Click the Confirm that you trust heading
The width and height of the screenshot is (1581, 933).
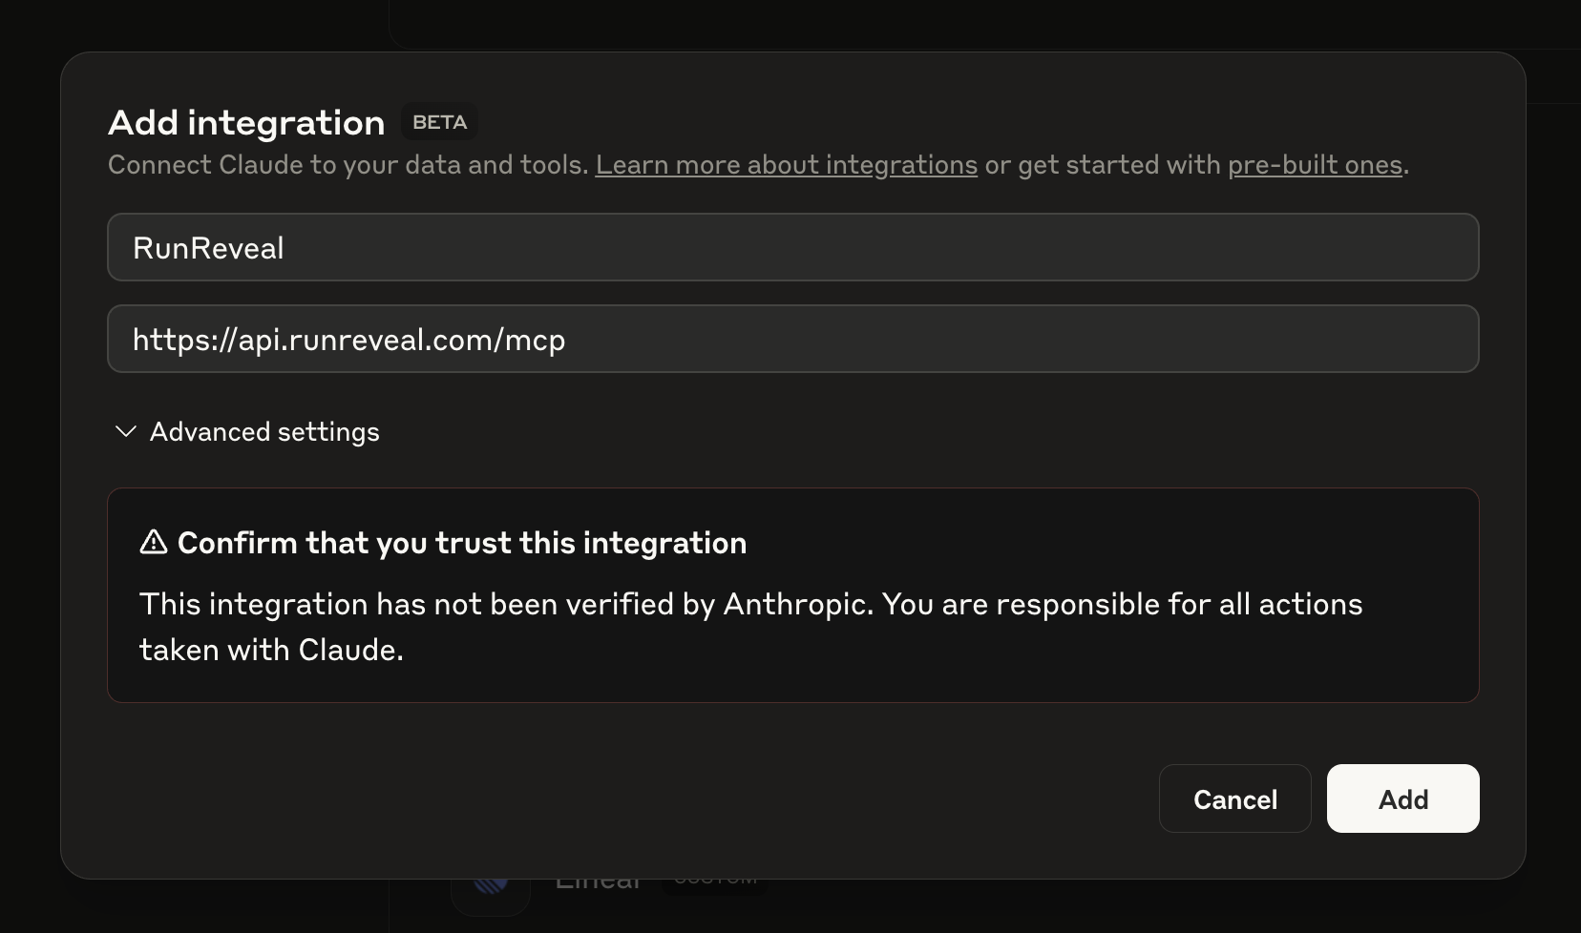[x=461, y=543]
